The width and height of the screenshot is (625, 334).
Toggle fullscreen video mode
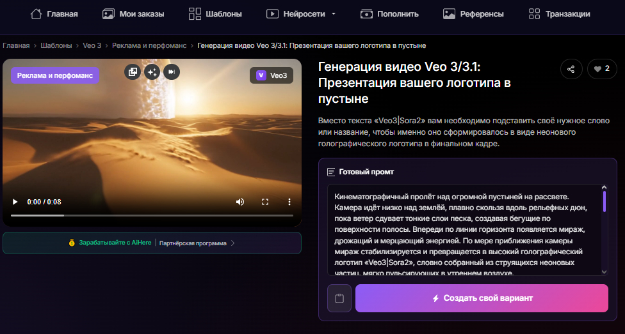point(265,202)
